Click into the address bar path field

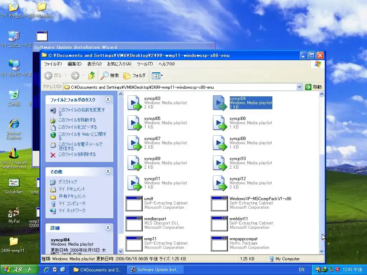180,87
